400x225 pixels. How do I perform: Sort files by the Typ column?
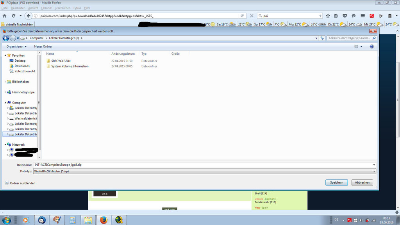click(x=144, y=54)
